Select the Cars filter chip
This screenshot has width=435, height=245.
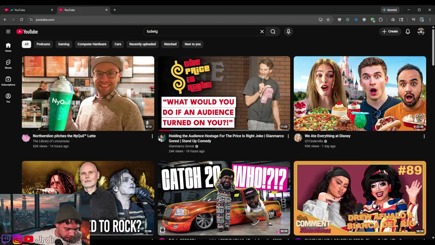click(x=118, y=44)
